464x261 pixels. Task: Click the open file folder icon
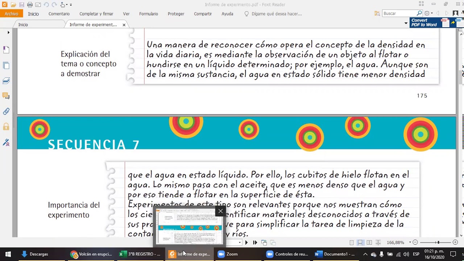point(13,5)
